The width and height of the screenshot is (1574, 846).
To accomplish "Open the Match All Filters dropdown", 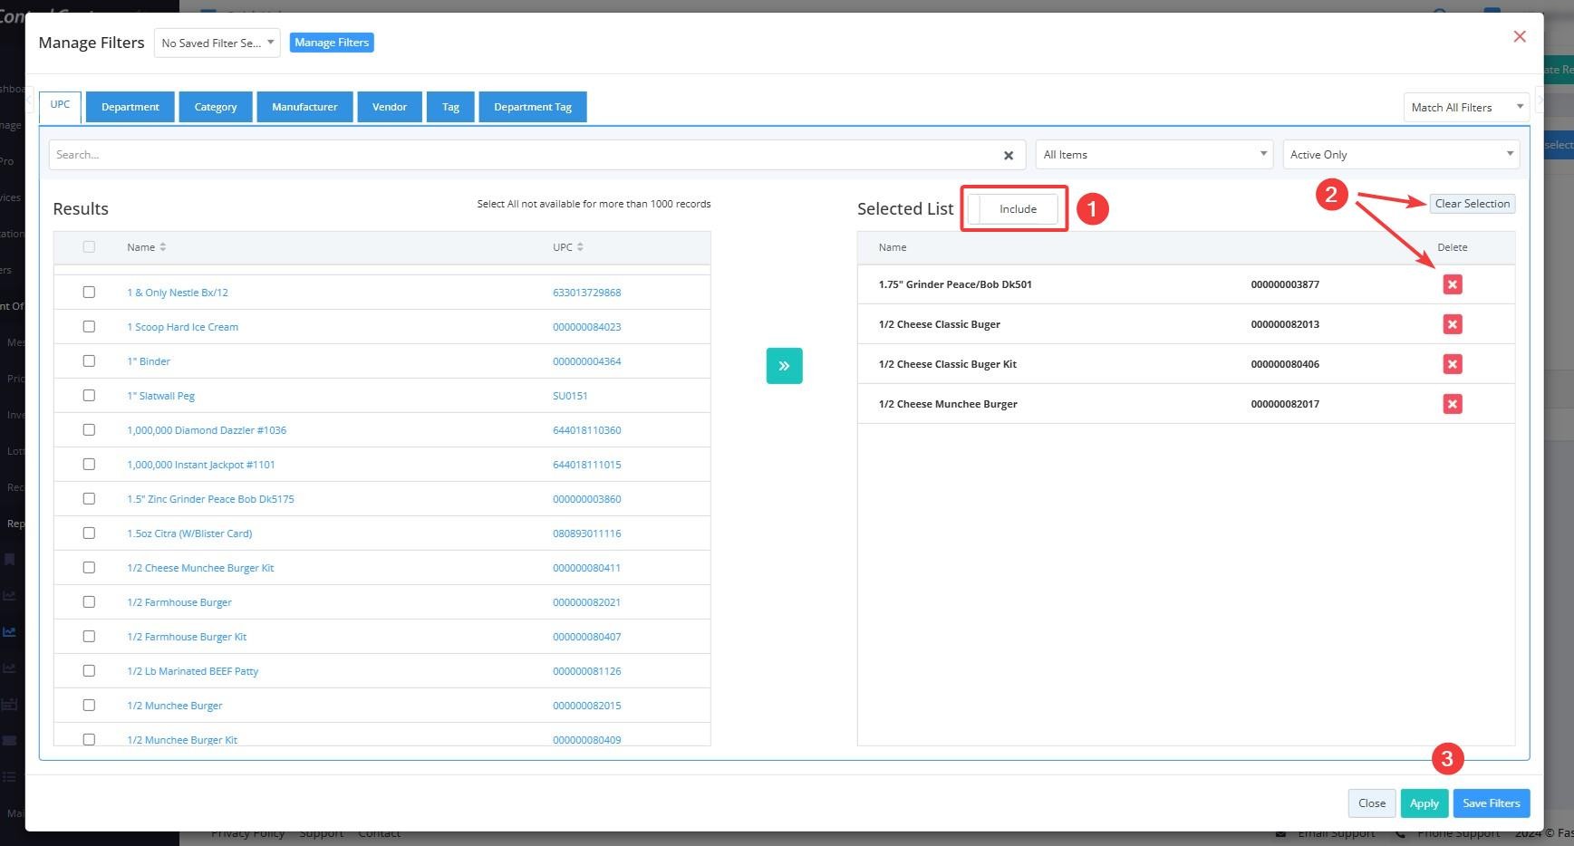I will (1466, 107).
